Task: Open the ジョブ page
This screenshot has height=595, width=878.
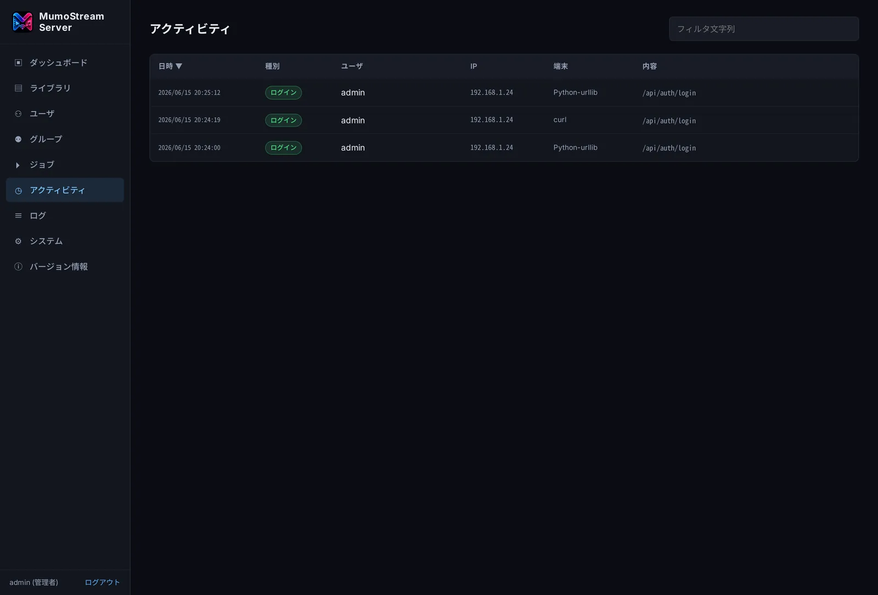Action: click(x=65, y=165)
